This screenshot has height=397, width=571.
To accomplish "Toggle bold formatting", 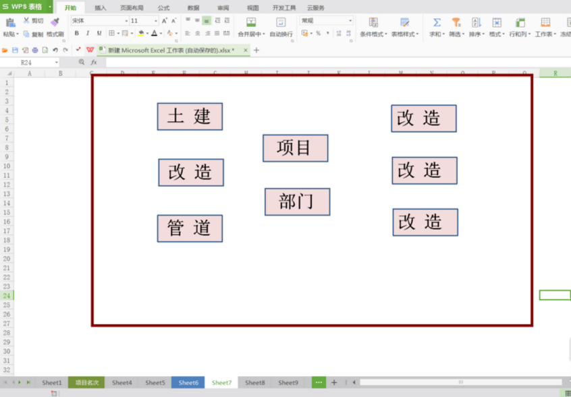I will pos(76,34).
